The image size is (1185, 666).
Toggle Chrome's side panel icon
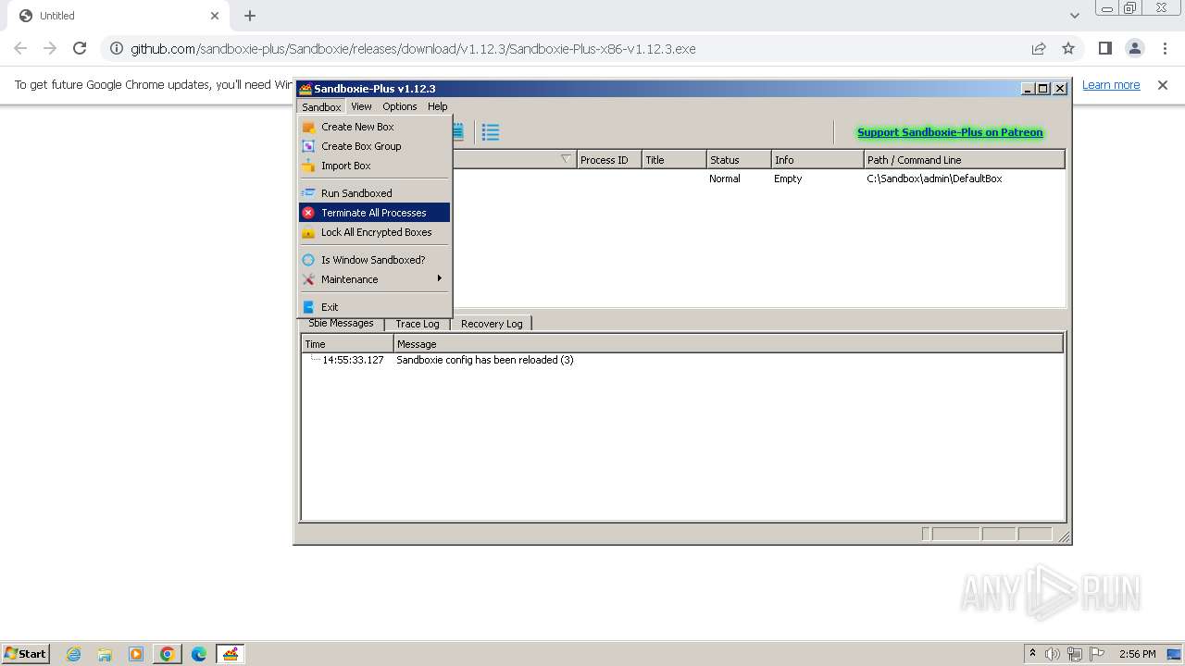tap(1105, 48)
